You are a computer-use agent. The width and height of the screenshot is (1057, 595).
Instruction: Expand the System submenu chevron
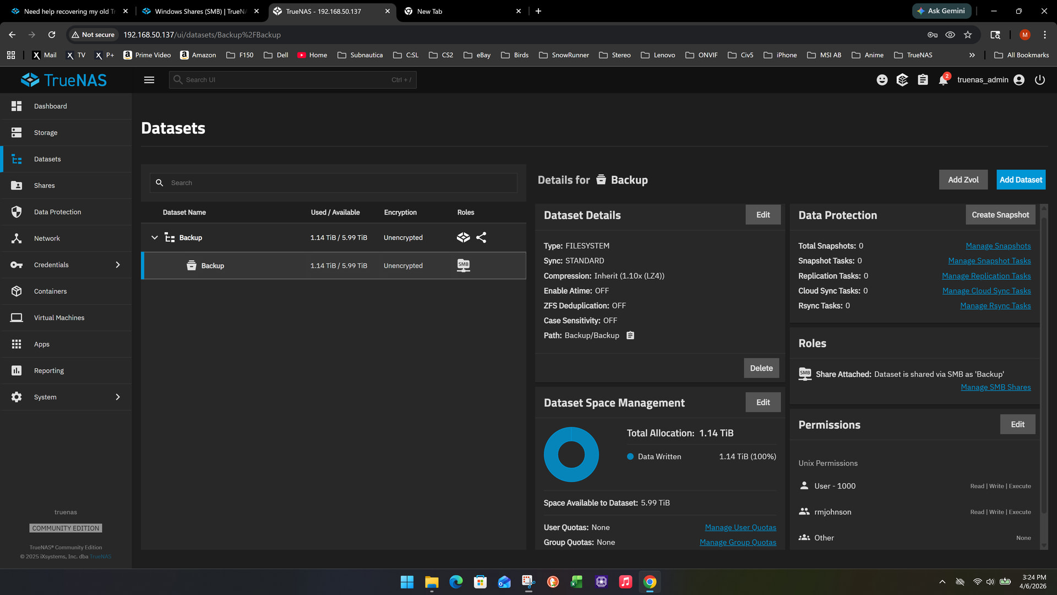tap(118, 397)
